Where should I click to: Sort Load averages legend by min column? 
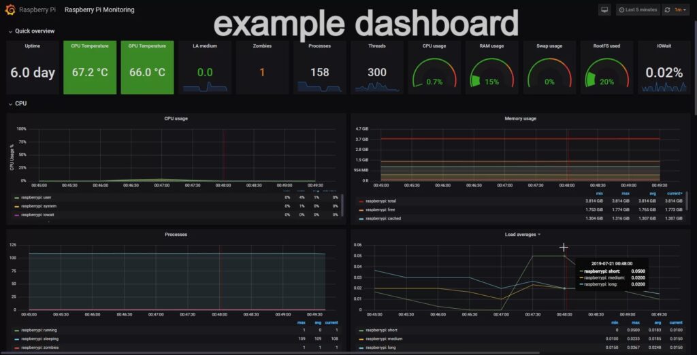[x=615, y=322]
